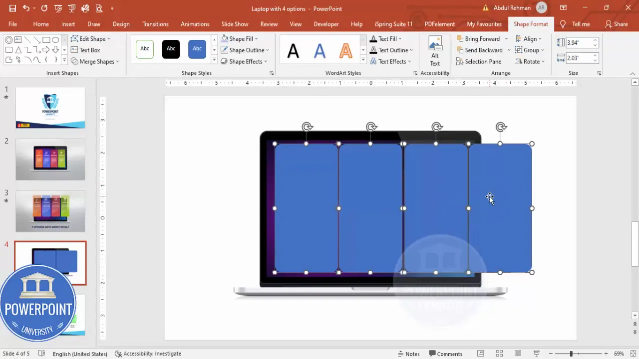Image resolution: width=639 pixels, height=359 pixels.
Task: Apply the black plain WordArt style
Action: (x=294, y=50)
